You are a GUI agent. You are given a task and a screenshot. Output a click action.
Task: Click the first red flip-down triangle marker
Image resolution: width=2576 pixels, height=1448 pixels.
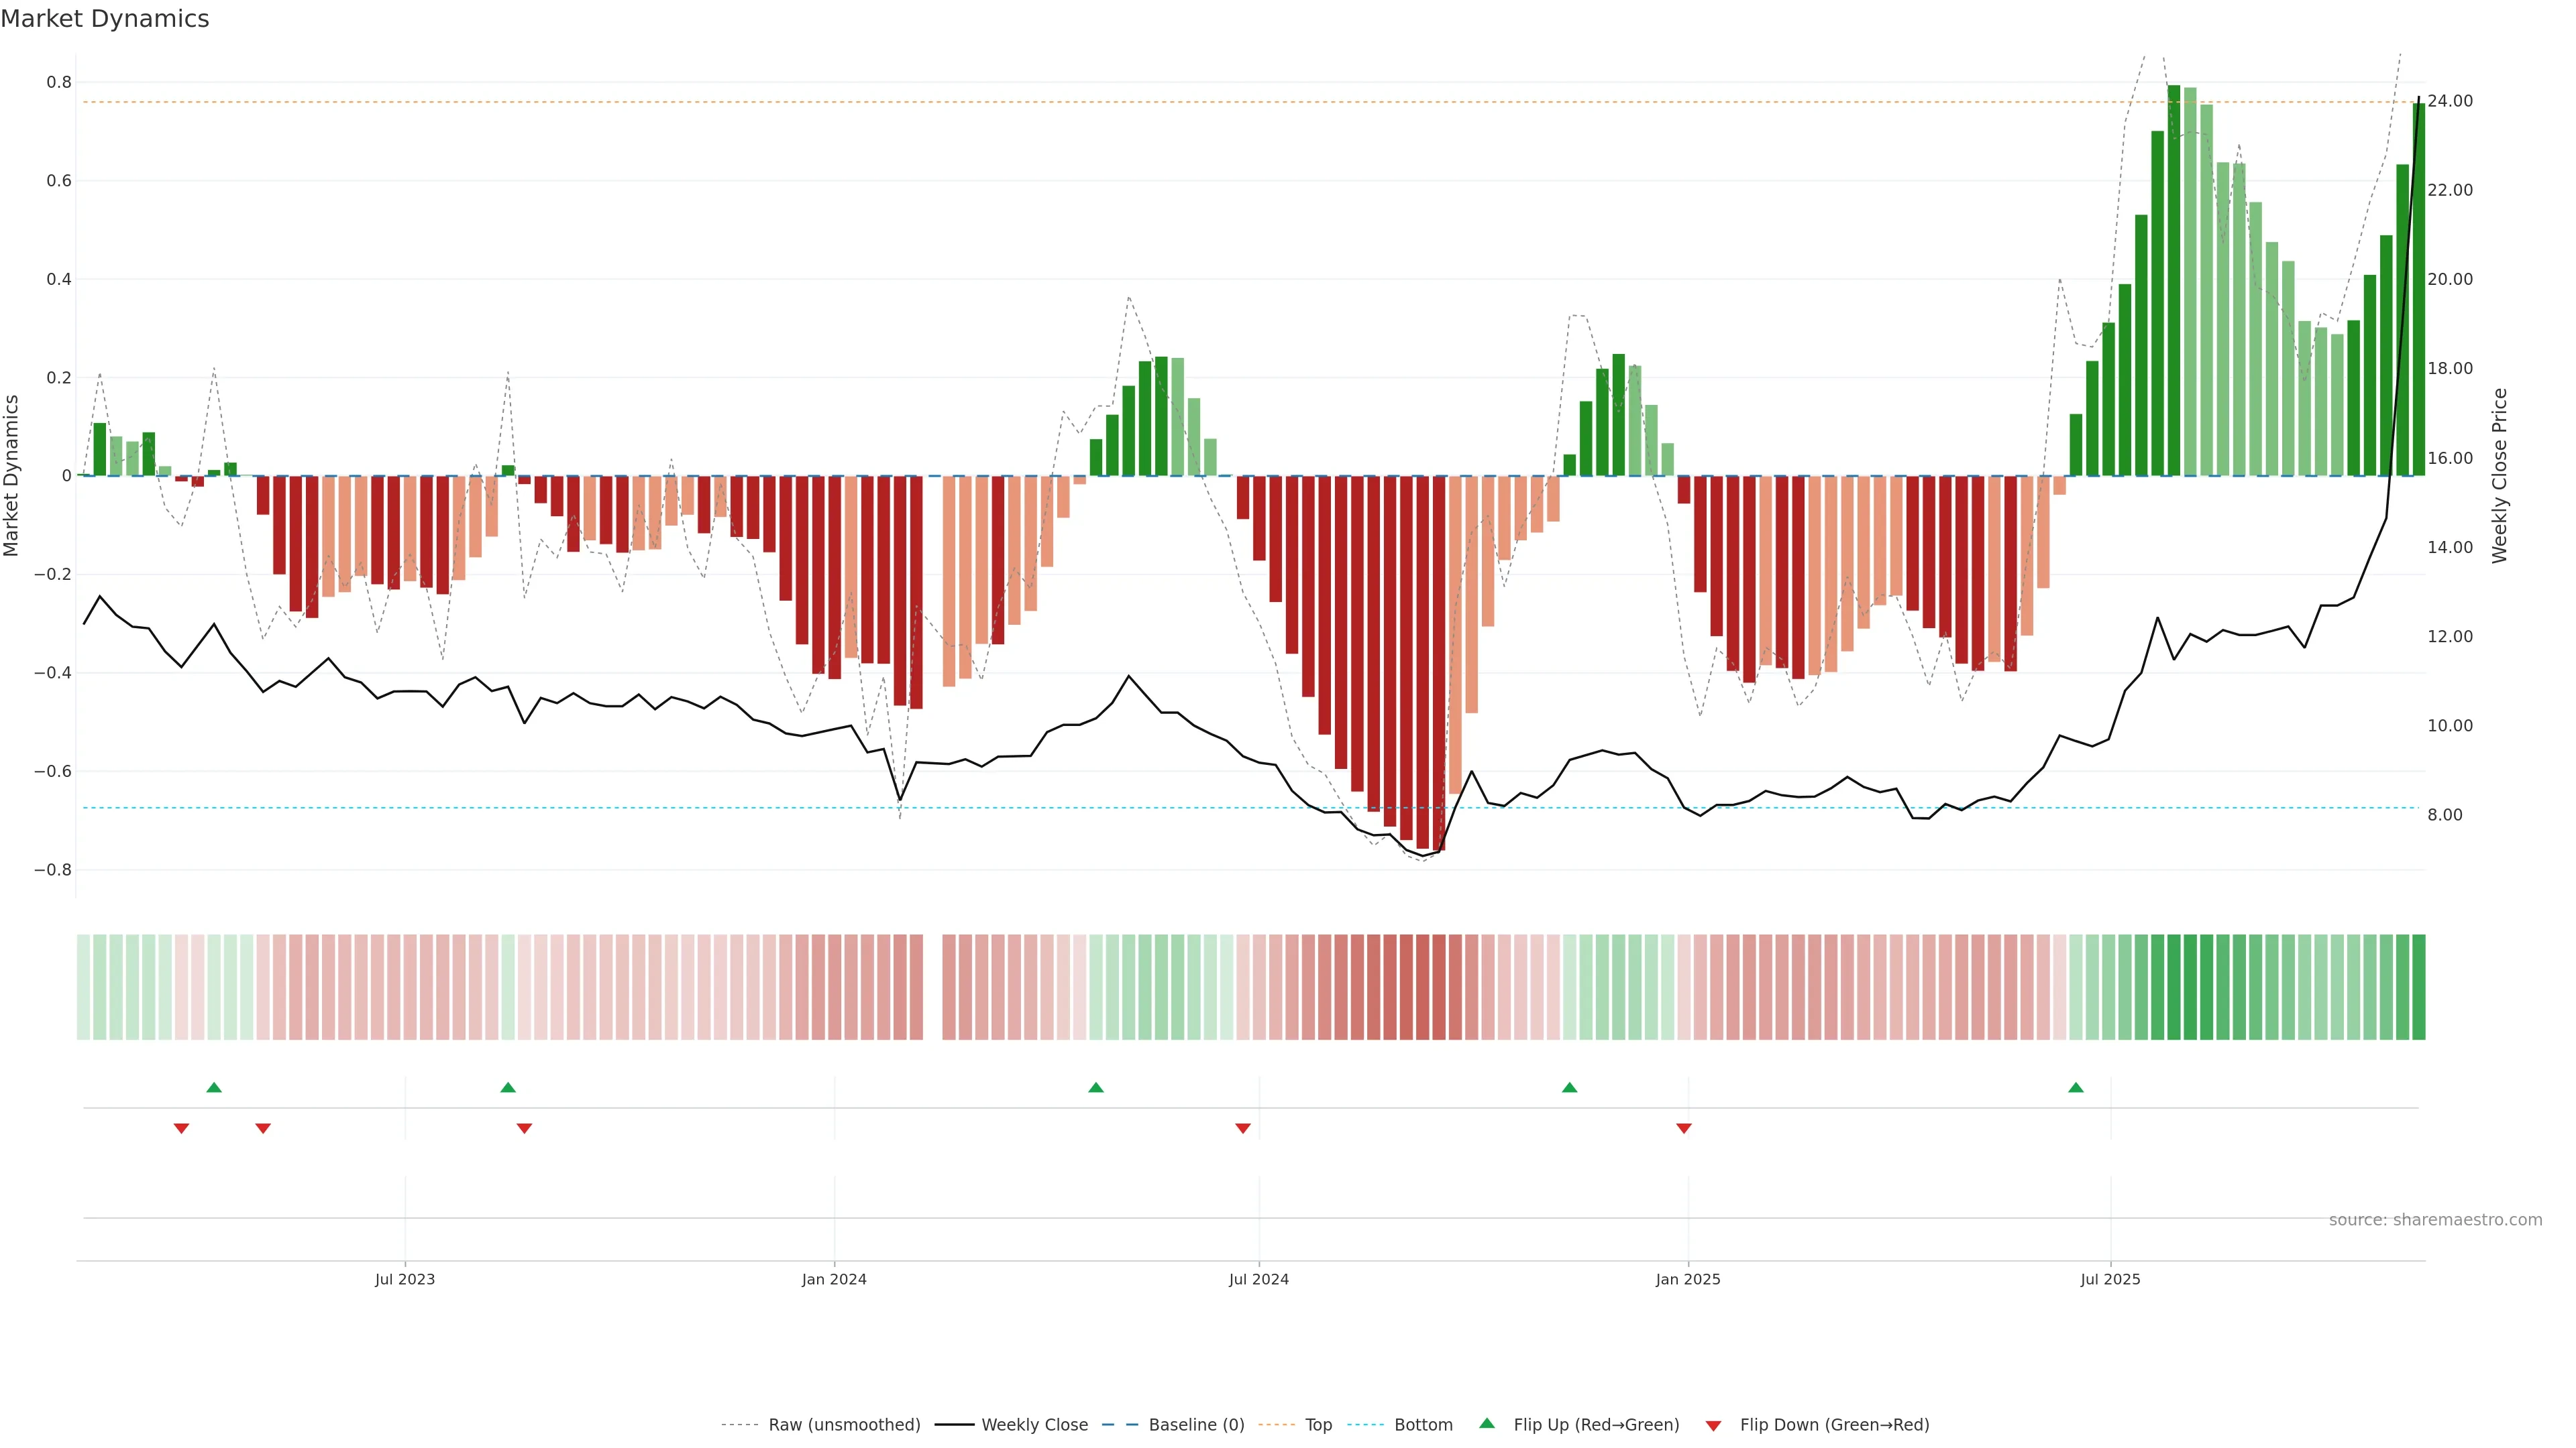tap(181, 1128)
